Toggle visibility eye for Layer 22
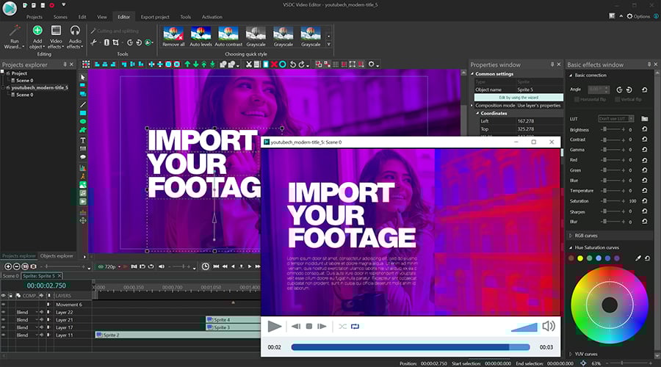 [4, 312]
